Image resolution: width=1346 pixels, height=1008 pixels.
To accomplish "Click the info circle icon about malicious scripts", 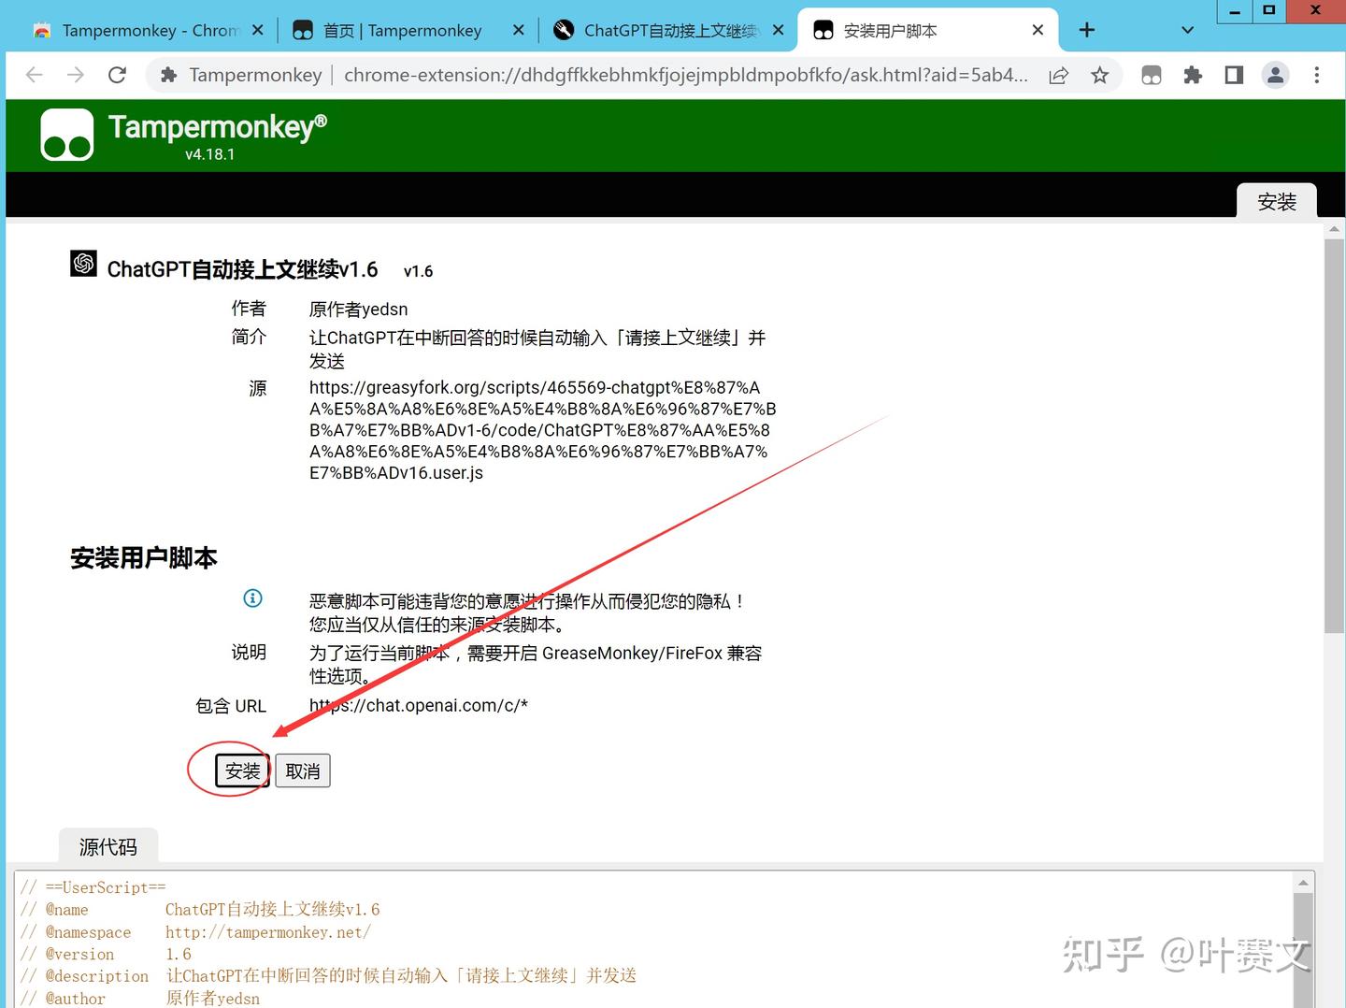I will pos(251,598).
